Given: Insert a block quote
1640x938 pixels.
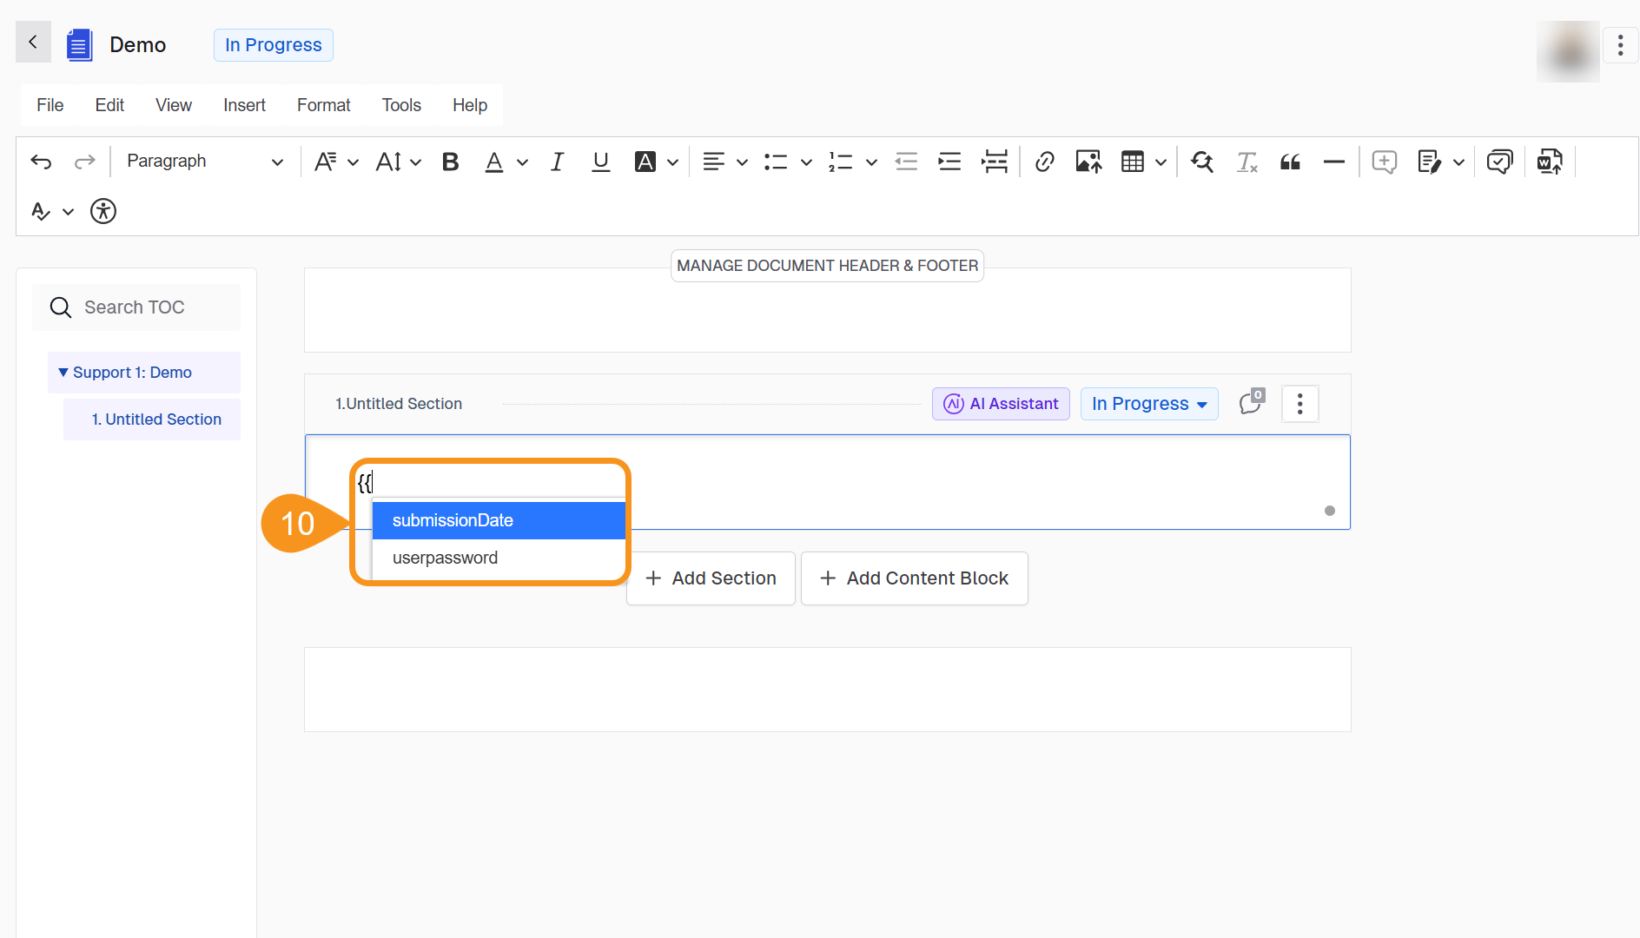Looking at the screenshot, I should 1290,162.
